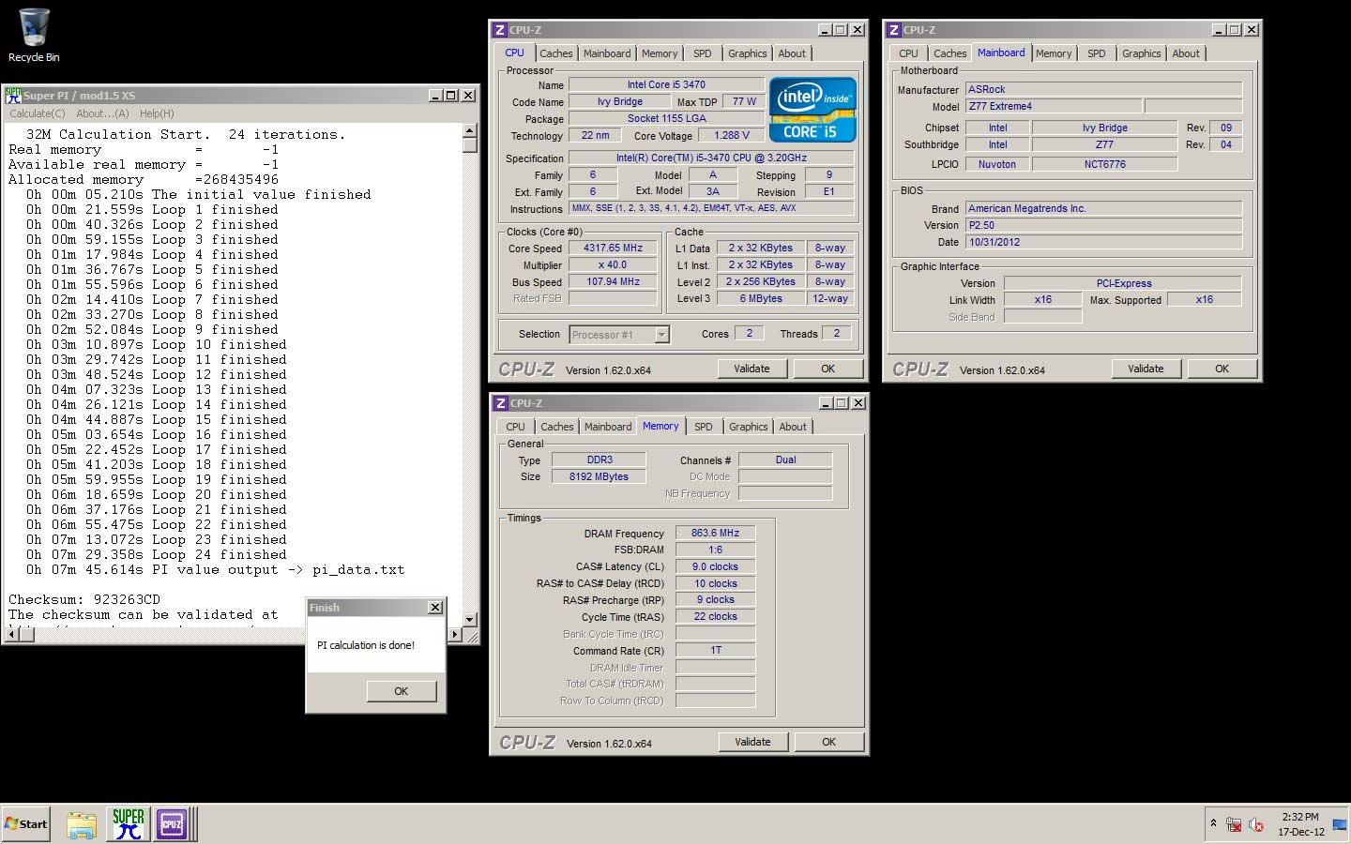Open Windows Explorer from the taskbar
The image size is (1351, 844).
coord(82,824)
